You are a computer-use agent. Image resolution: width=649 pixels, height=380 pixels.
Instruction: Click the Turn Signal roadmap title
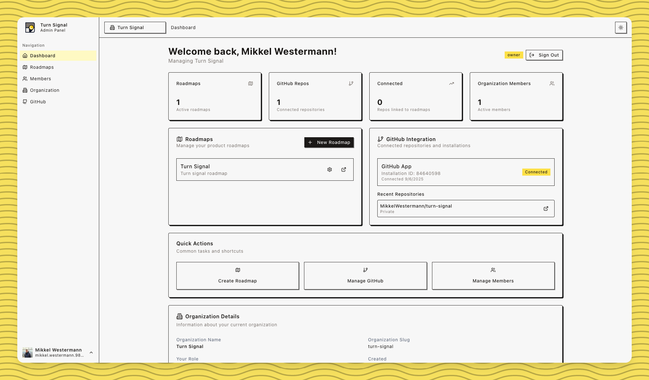click(x=195, y=166)
